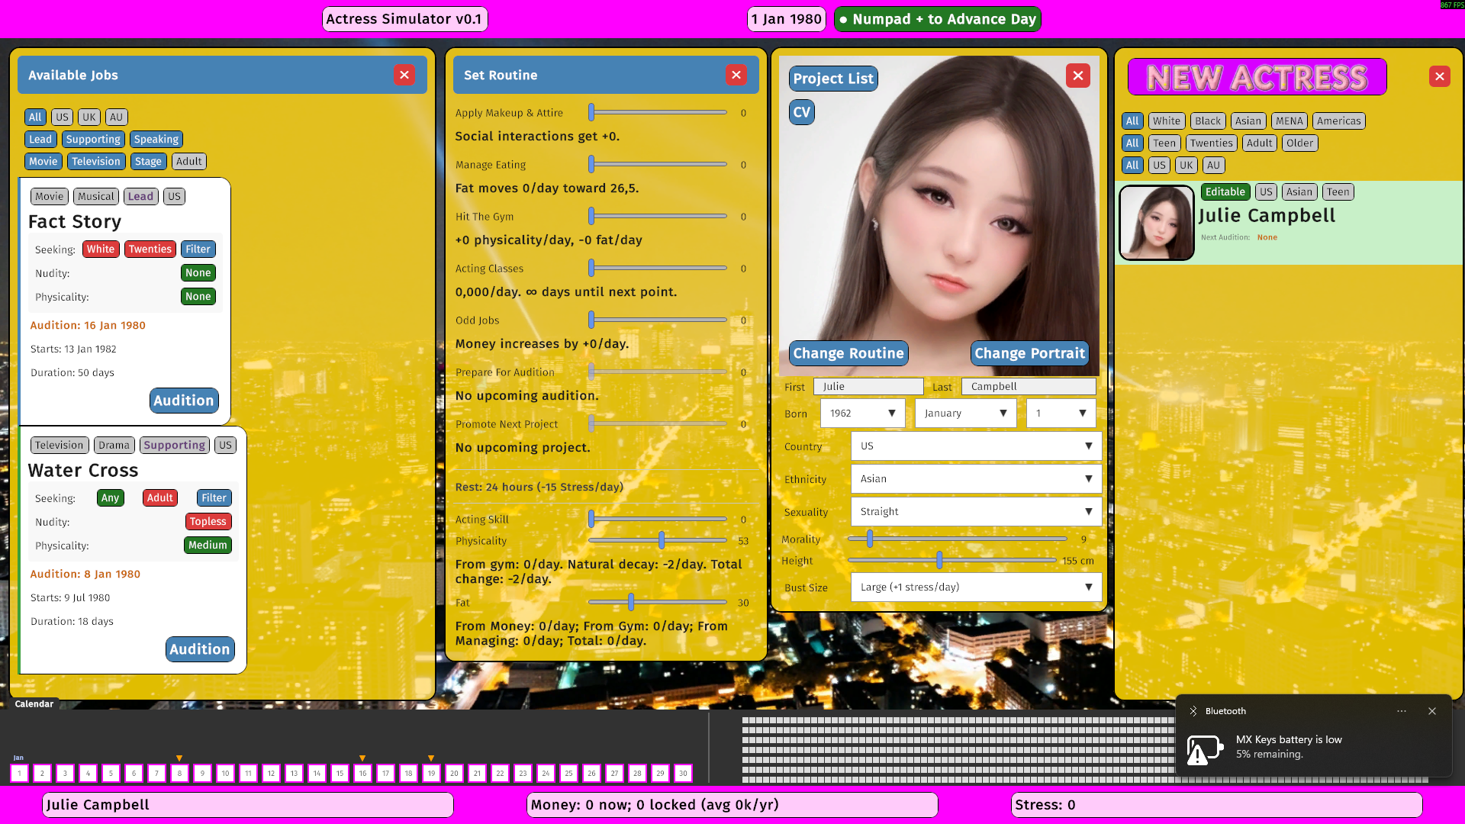Dismiss the Bluetooth battery notification
Screen dimensions: 1465x824
coord(1432,711)
